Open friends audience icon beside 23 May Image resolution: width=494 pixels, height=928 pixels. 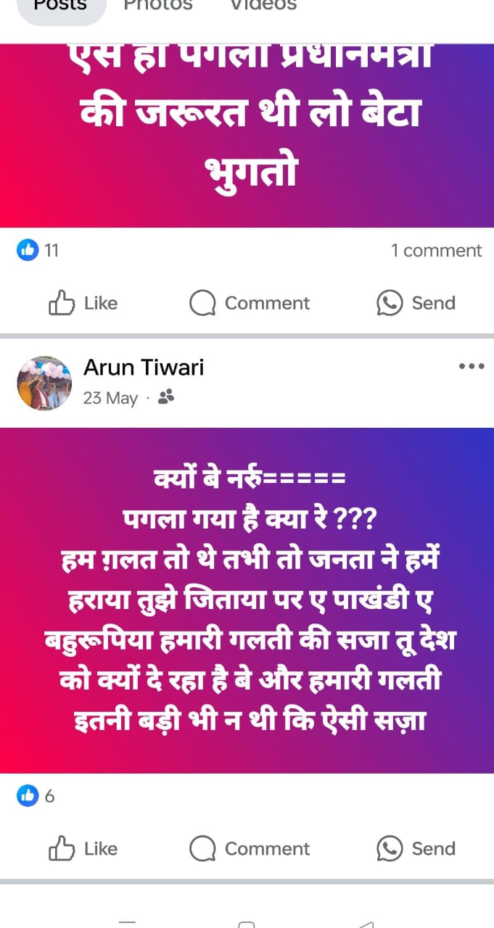pos(165,397)
